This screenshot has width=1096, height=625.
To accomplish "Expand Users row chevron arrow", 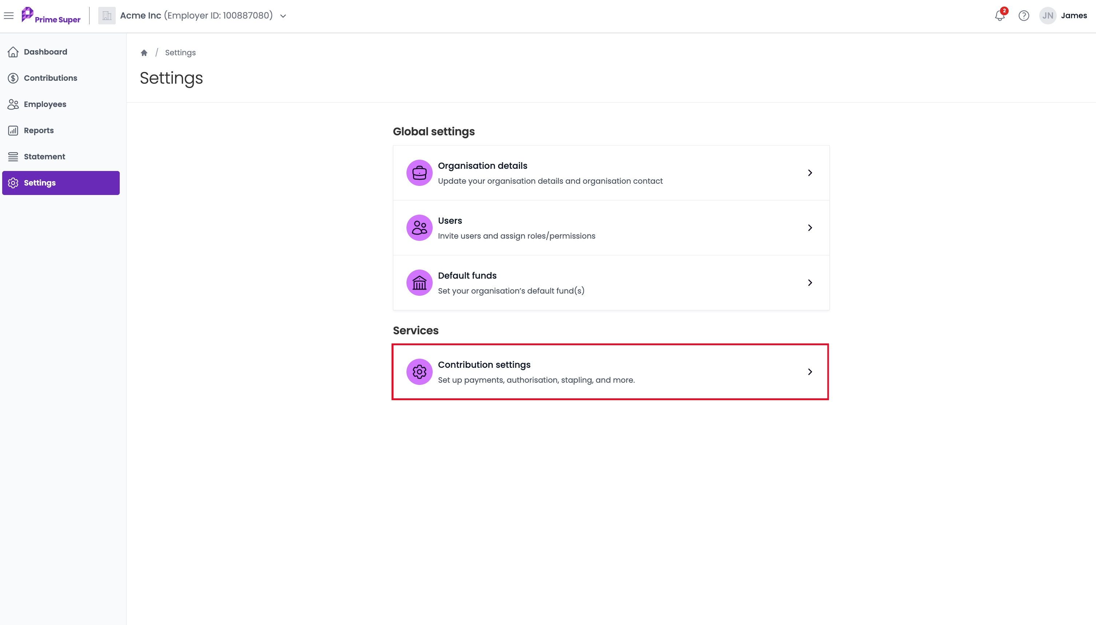I will click(x=810, y=227).
